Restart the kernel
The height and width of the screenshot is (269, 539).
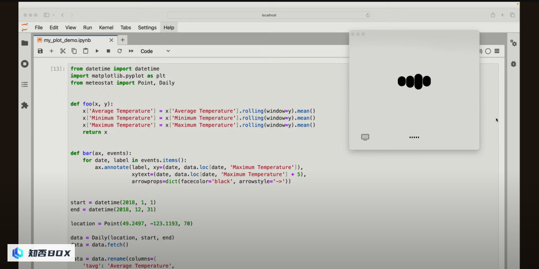coord(120,51)
